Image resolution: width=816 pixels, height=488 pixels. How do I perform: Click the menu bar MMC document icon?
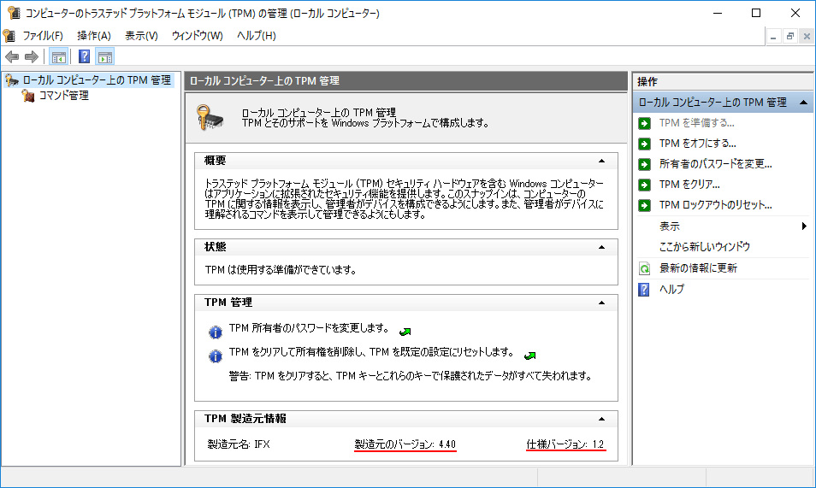(9, 35)
